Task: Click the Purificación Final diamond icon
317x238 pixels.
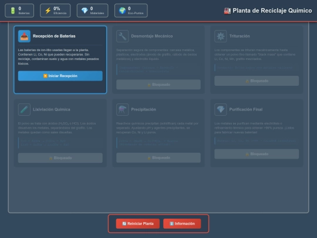Action: click(x=221, y=109)
